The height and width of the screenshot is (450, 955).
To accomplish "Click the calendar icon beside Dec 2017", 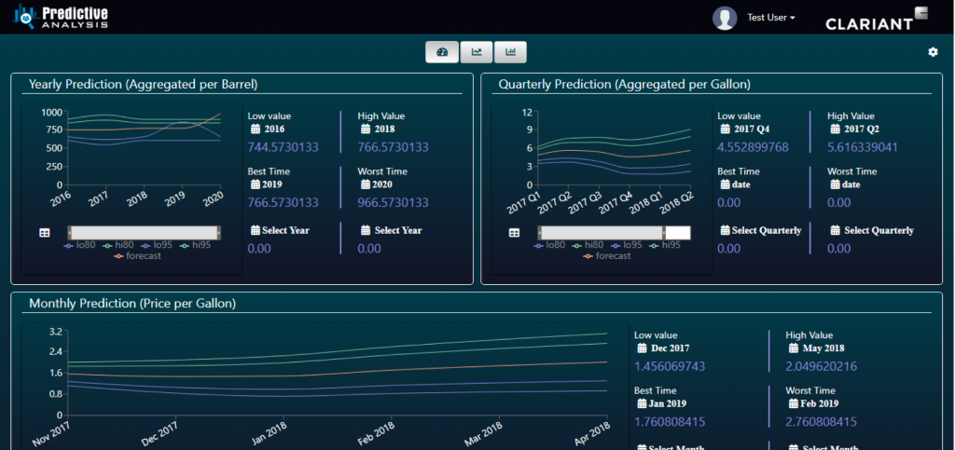I will [x=642, y=348].
